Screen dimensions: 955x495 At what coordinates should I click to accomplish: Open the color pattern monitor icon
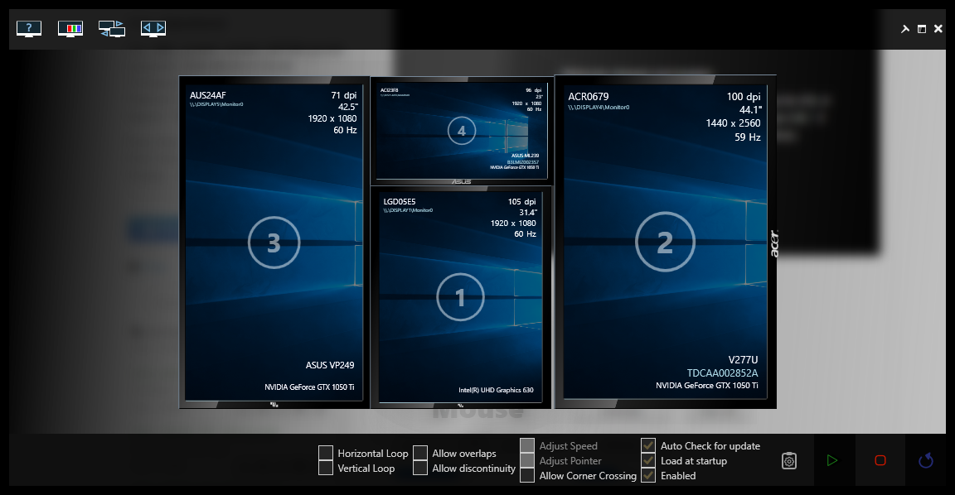click(70, 29)
